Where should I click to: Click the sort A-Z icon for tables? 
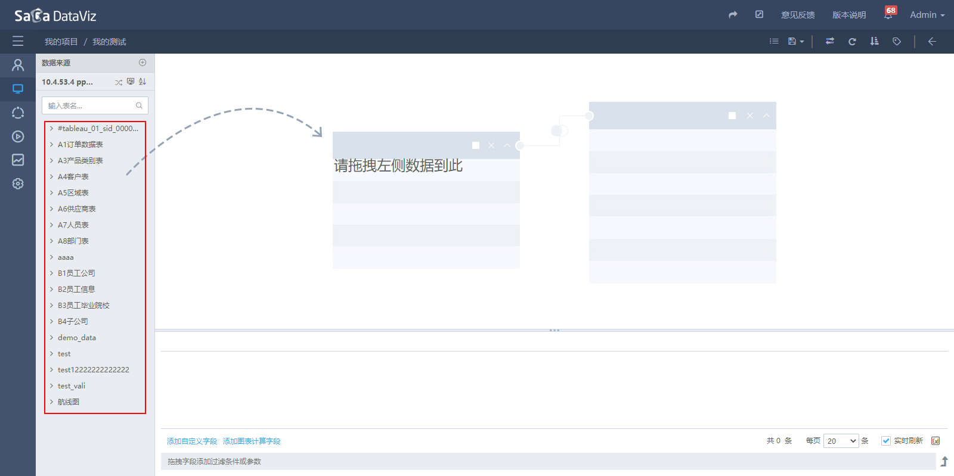[x=143, y=82]
